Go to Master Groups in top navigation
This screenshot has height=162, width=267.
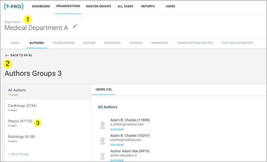[x=98, y=6]
